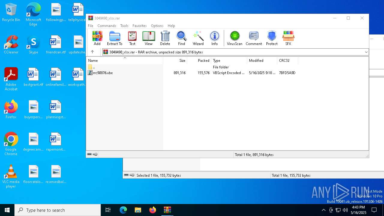Screen dimensions: 384x216
Task: Select the floorcatalo... image file on desktop
Action: point(33,174)
